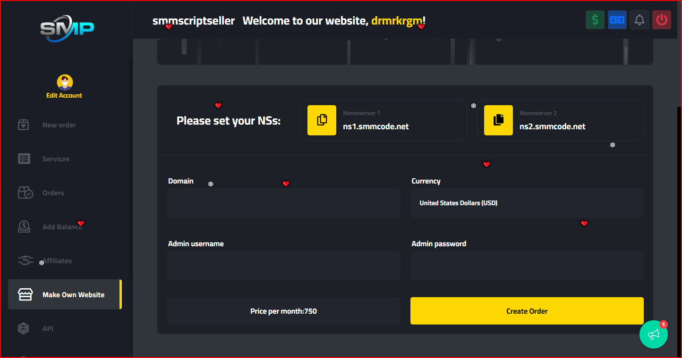Screen dimensions: 682x358
Task: Switch to the Affiliates section
Action: (x=57, y=260)
